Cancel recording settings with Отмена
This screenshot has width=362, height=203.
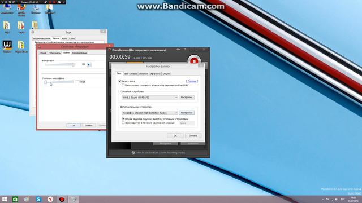point(193,136)
